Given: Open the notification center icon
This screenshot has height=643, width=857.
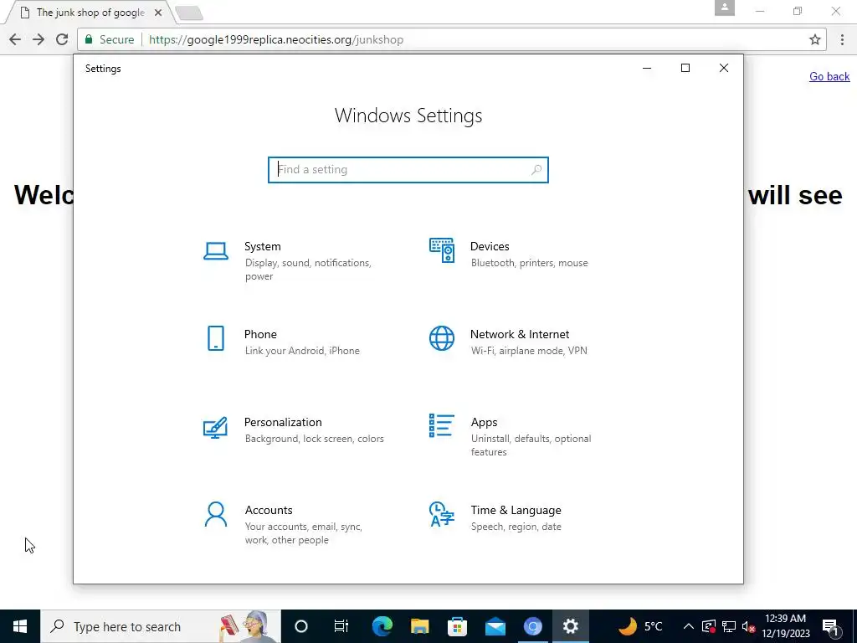Looking at the screenshot, I should [x=831, y=626].
